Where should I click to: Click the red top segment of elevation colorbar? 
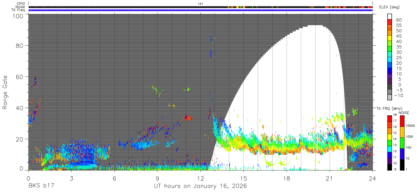click(390, 22)
